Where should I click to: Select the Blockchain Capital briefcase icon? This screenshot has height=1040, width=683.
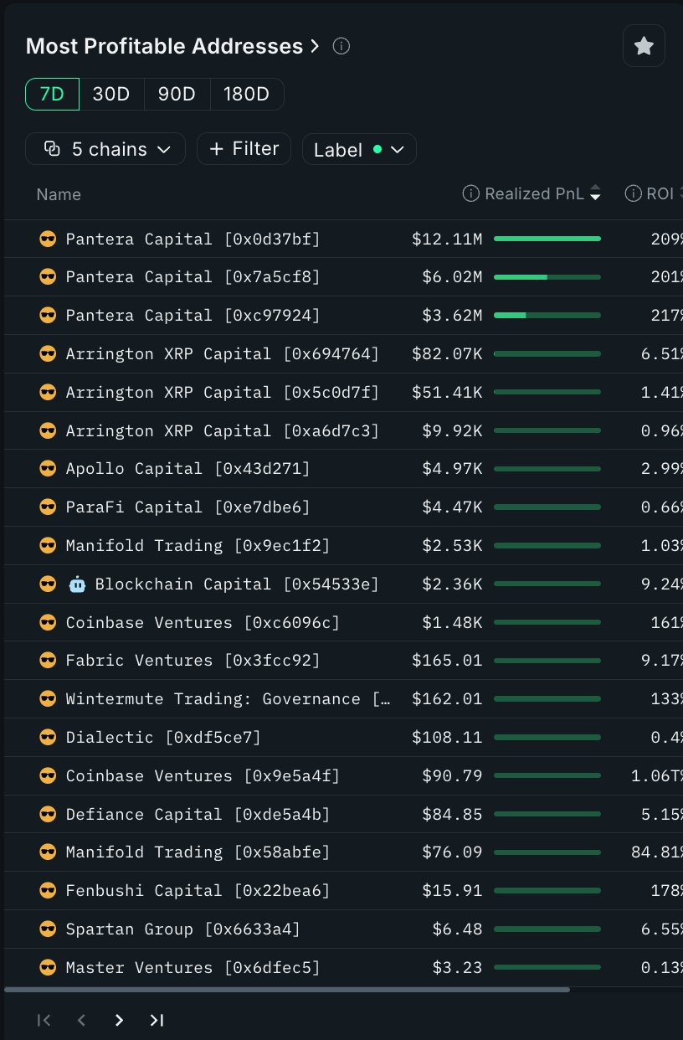point(77,584)
